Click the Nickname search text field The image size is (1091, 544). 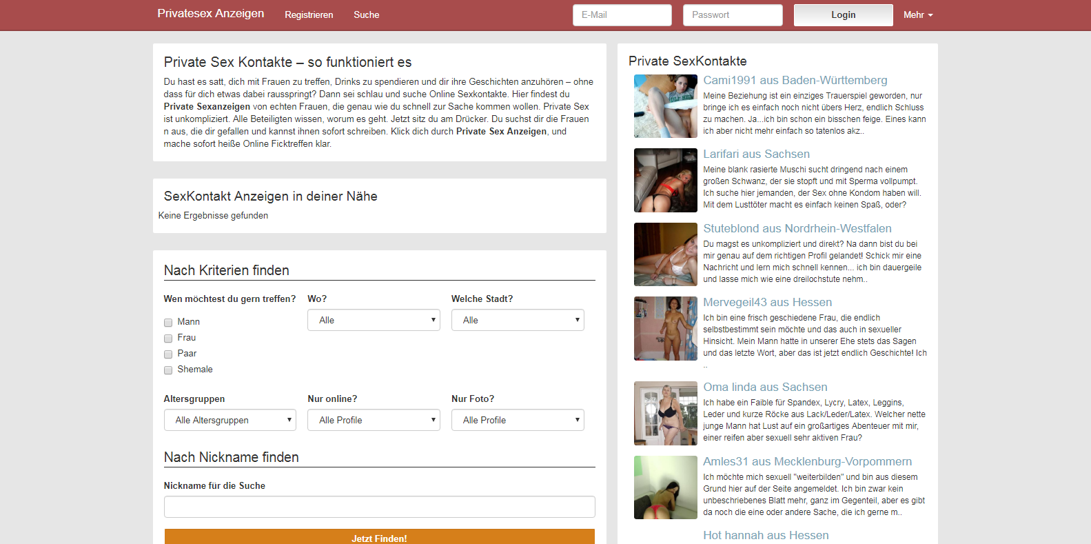pyautogui.click(x=379, y=507)
